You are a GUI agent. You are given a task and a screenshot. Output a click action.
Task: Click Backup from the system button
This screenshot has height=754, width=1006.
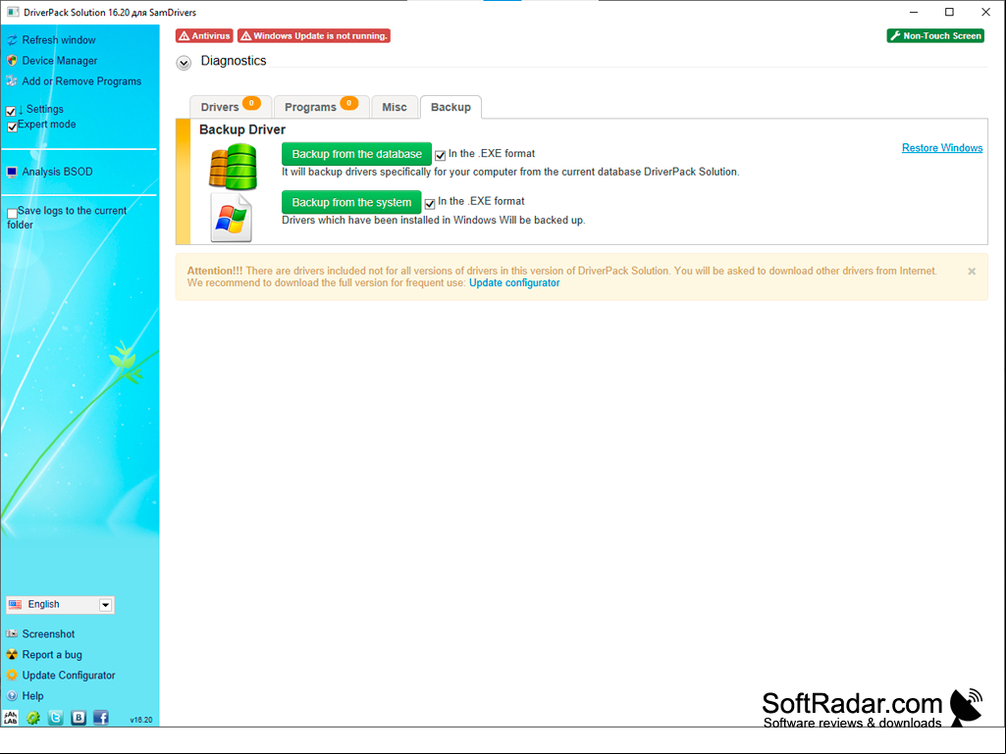pos(351,203)
